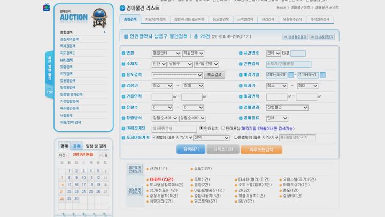This screenshot has height=217, width=385.
Task: Click the 이해관계인 input field
Action: coord(174,129)
